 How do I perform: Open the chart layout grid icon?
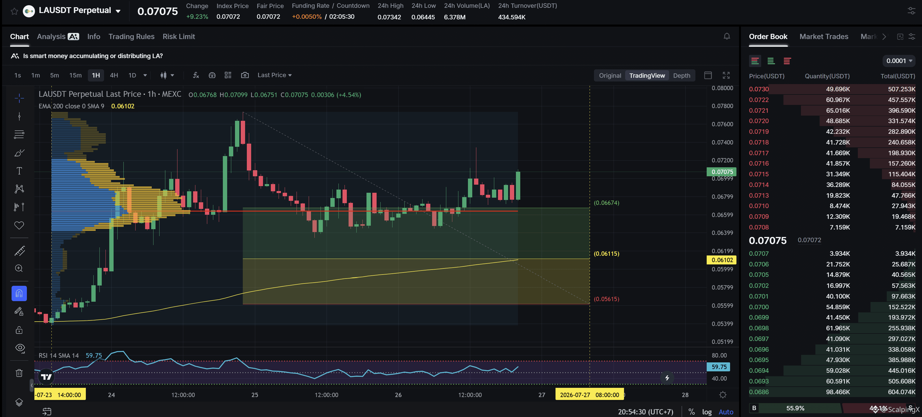click(x=228, y=75)
